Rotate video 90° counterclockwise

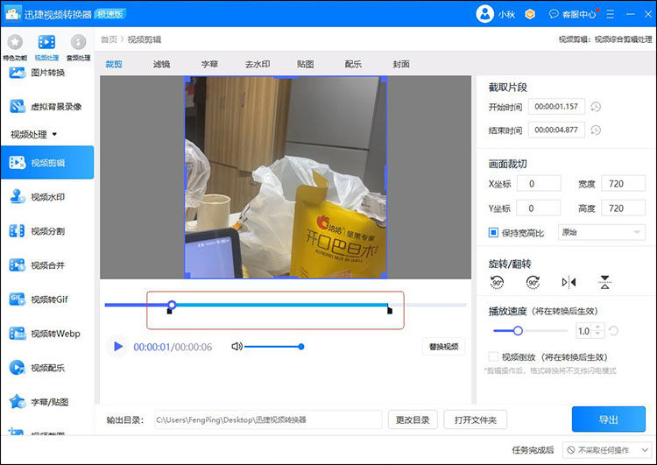(497, 282)
